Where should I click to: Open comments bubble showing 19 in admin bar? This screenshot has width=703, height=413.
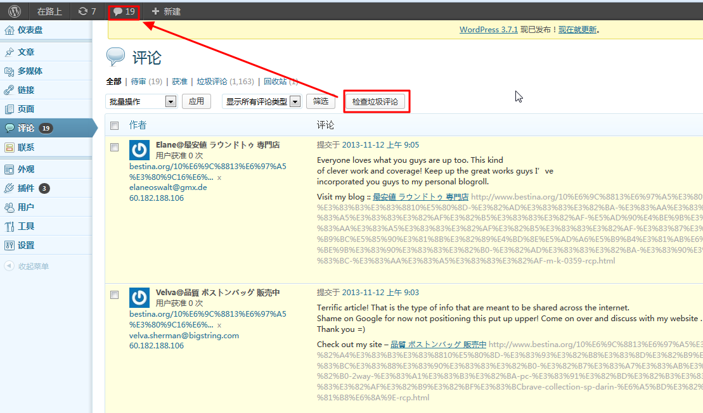pyautogui.click(x=124, y=11)
